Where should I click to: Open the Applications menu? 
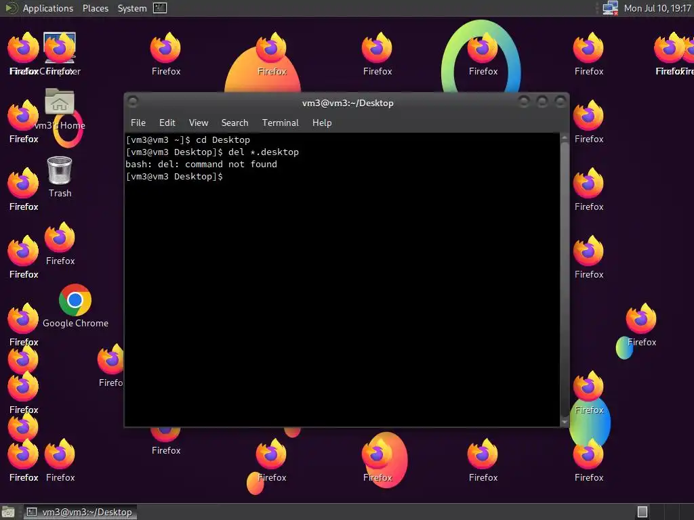pyautogui.click(x=48, y=8)
